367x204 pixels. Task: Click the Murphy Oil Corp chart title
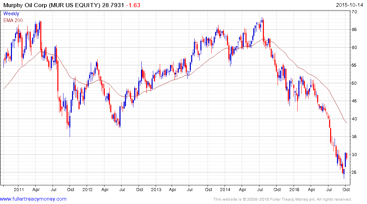coord(52,5)
